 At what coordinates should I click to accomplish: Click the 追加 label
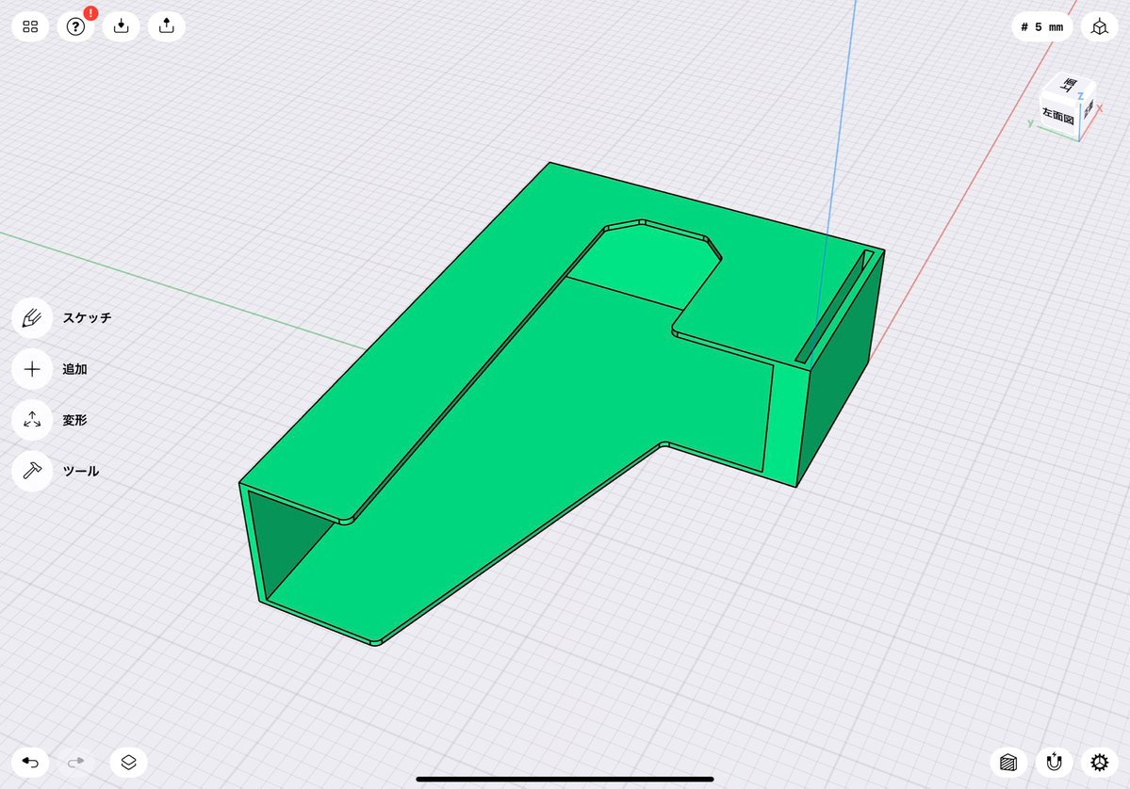[x=75, y=369]
